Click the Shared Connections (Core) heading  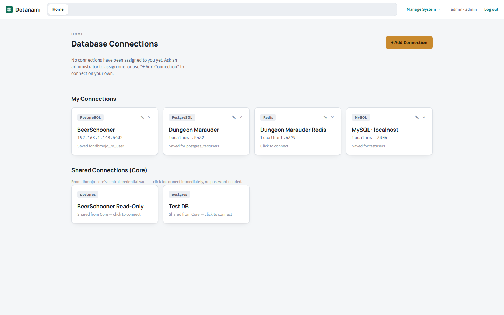[x=109, y=170]
